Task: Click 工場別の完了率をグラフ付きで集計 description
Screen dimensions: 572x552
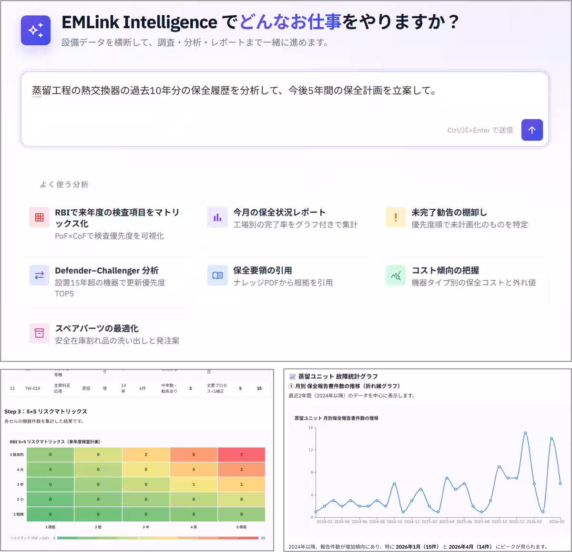Action: click(295, 225)
